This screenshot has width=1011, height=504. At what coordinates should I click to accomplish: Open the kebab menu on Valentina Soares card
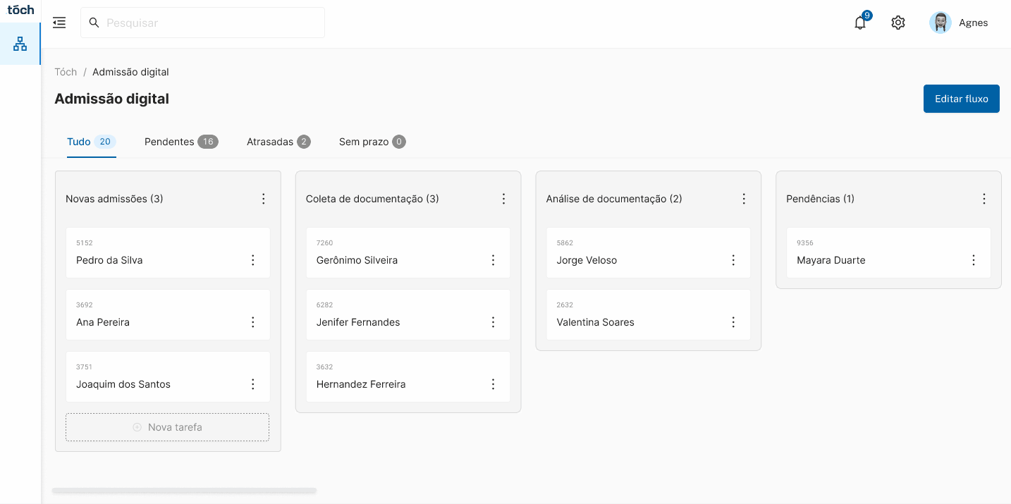(733, 322)
